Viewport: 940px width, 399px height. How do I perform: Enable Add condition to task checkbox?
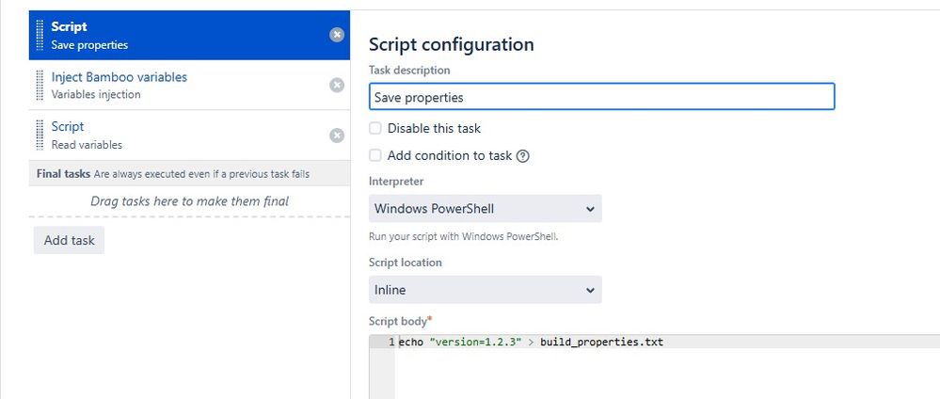pyautogui.click(x=375, y=155)
